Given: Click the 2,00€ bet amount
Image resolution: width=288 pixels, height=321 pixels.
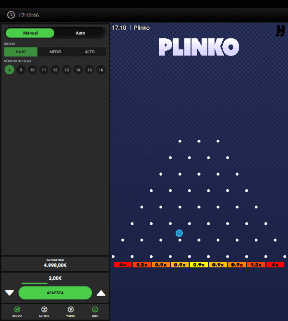Looking at the screenshot, I should pyautogui.click(x=55, y=278).
